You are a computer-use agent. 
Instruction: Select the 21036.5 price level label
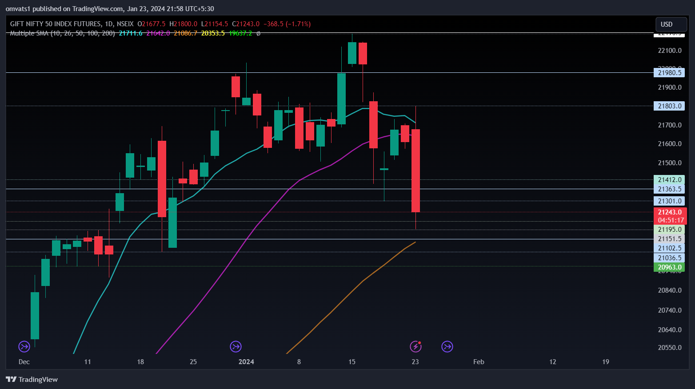(x=669, y=258)
